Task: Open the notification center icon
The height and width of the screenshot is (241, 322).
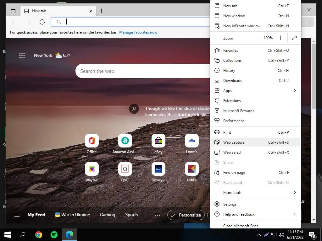Action: click(312, 235)
